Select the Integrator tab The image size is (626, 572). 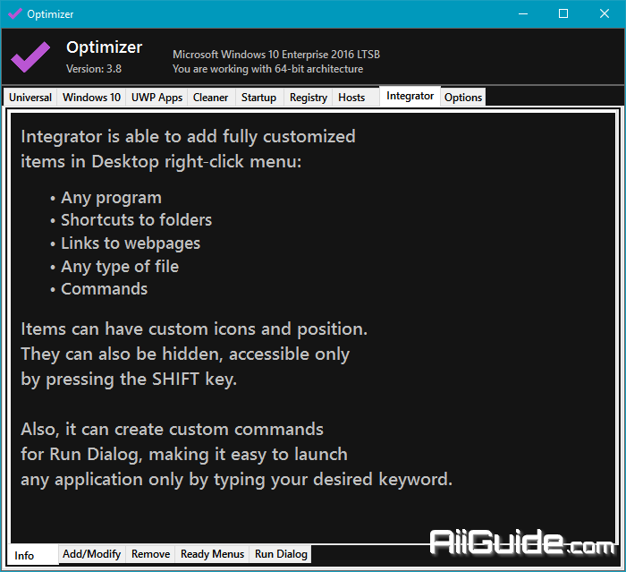pyautogui.click(x=410, y=96)
